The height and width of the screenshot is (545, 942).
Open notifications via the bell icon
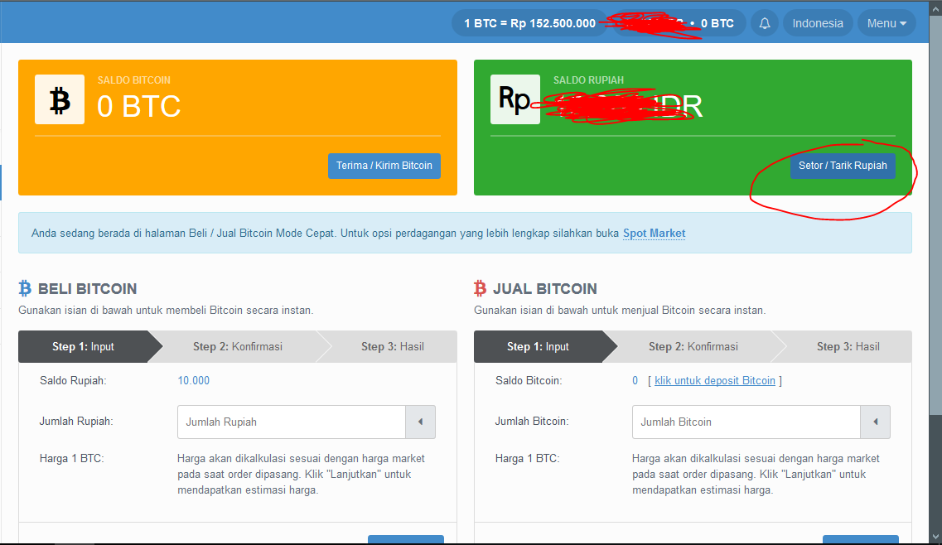coord(764,22)
